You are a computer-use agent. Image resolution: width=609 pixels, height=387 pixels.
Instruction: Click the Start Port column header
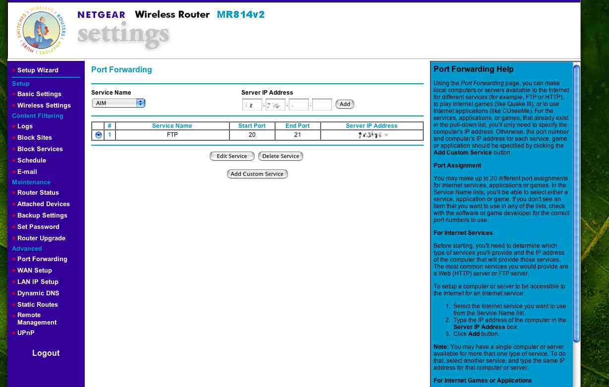point(252,126)
